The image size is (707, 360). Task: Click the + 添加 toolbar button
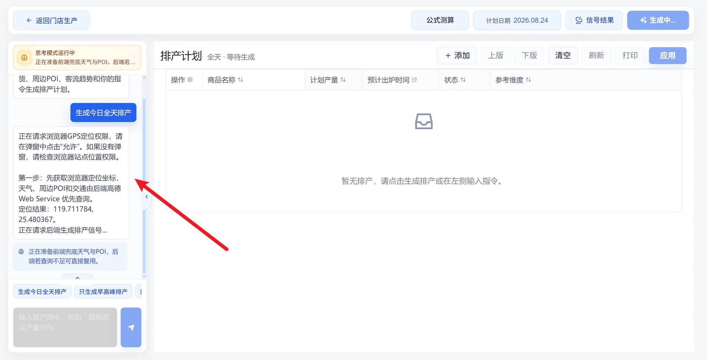point(457,56)
